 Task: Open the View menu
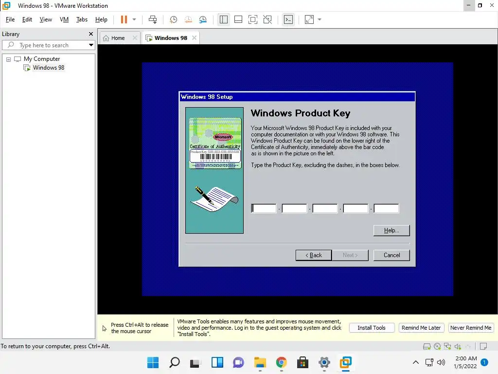[x=46, y=19]
